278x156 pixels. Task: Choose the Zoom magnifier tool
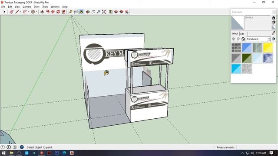[x=99, y=12]
